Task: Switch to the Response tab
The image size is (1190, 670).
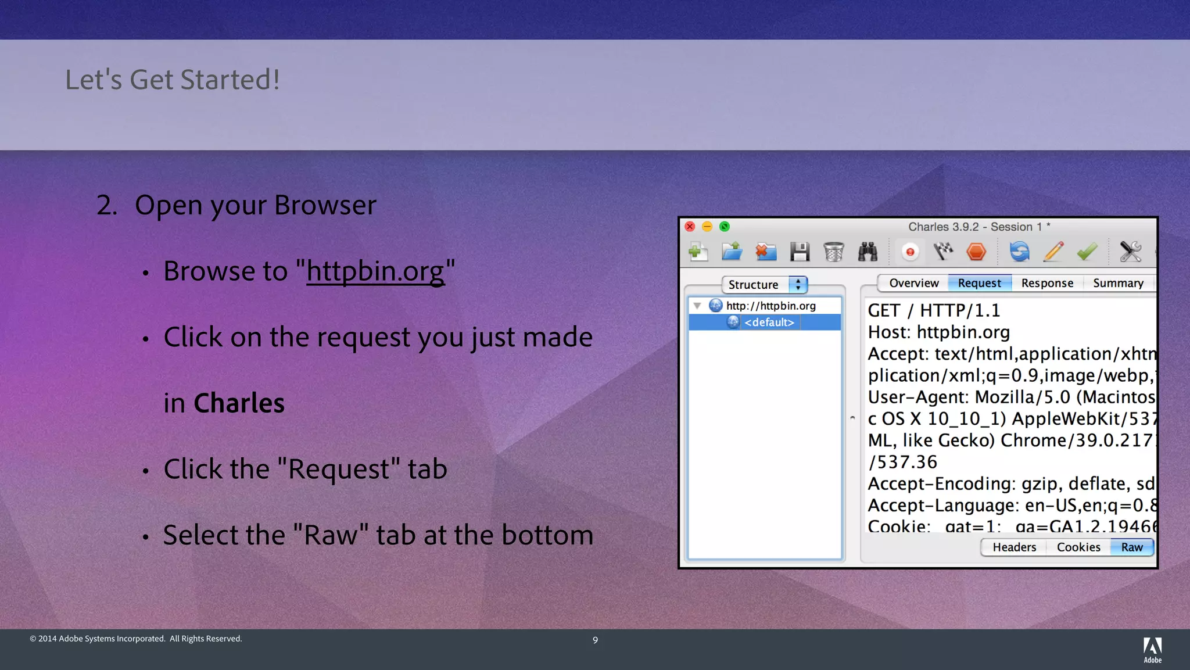Action: point(1047,283)
